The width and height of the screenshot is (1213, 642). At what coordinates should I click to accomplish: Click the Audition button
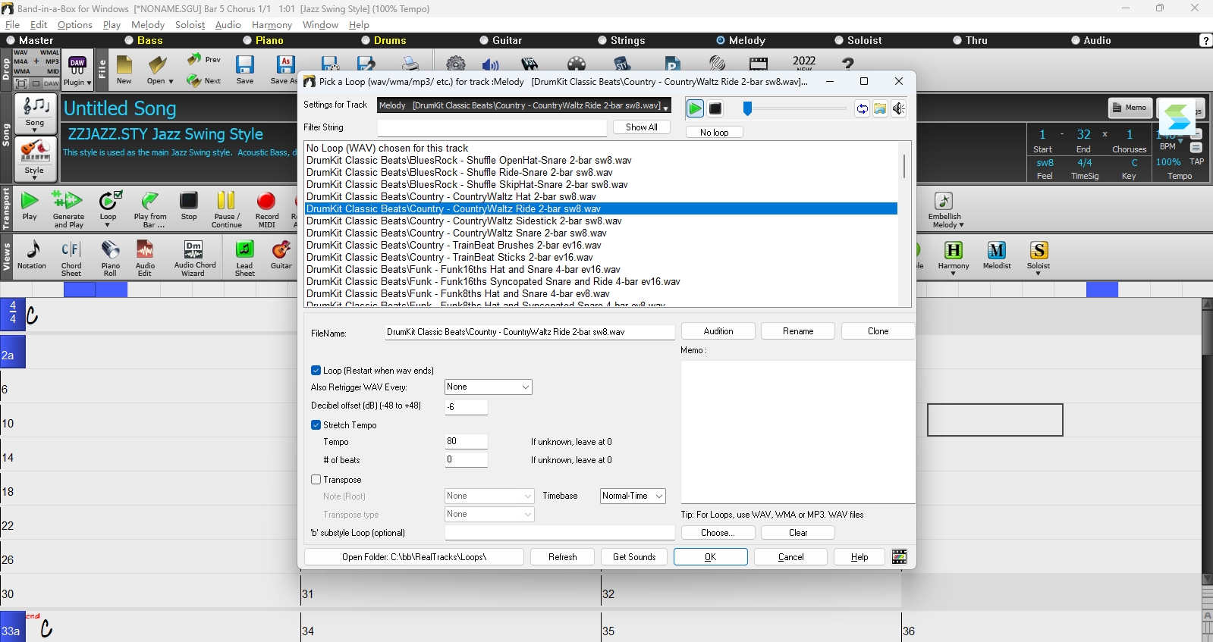[x=718, y=331]
